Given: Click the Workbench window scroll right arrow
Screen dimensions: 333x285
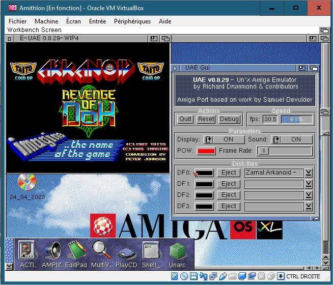Looking at the screenshot, I should (317, 268).
